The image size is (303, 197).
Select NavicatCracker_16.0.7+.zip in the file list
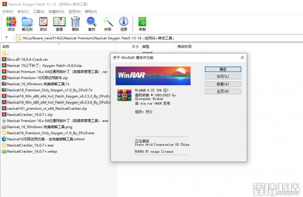[29, 114]
